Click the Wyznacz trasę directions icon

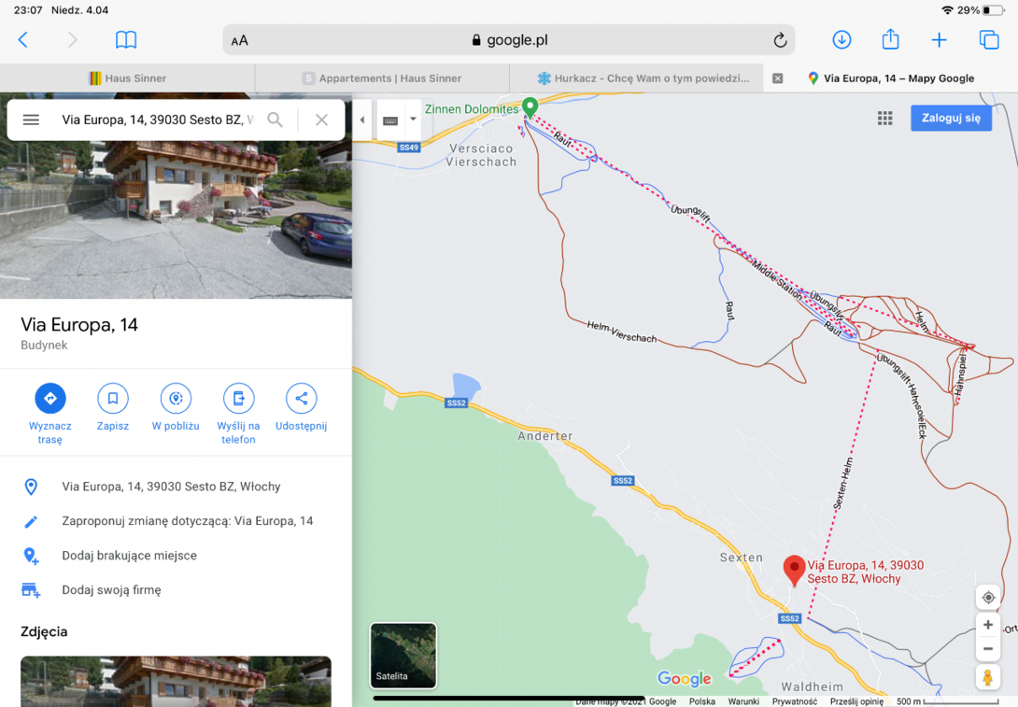tap(50, 398)
